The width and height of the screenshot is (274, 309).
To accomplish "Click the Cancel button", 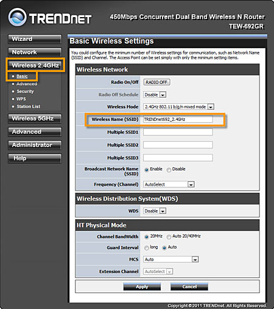I will click(x=189, y=286).
